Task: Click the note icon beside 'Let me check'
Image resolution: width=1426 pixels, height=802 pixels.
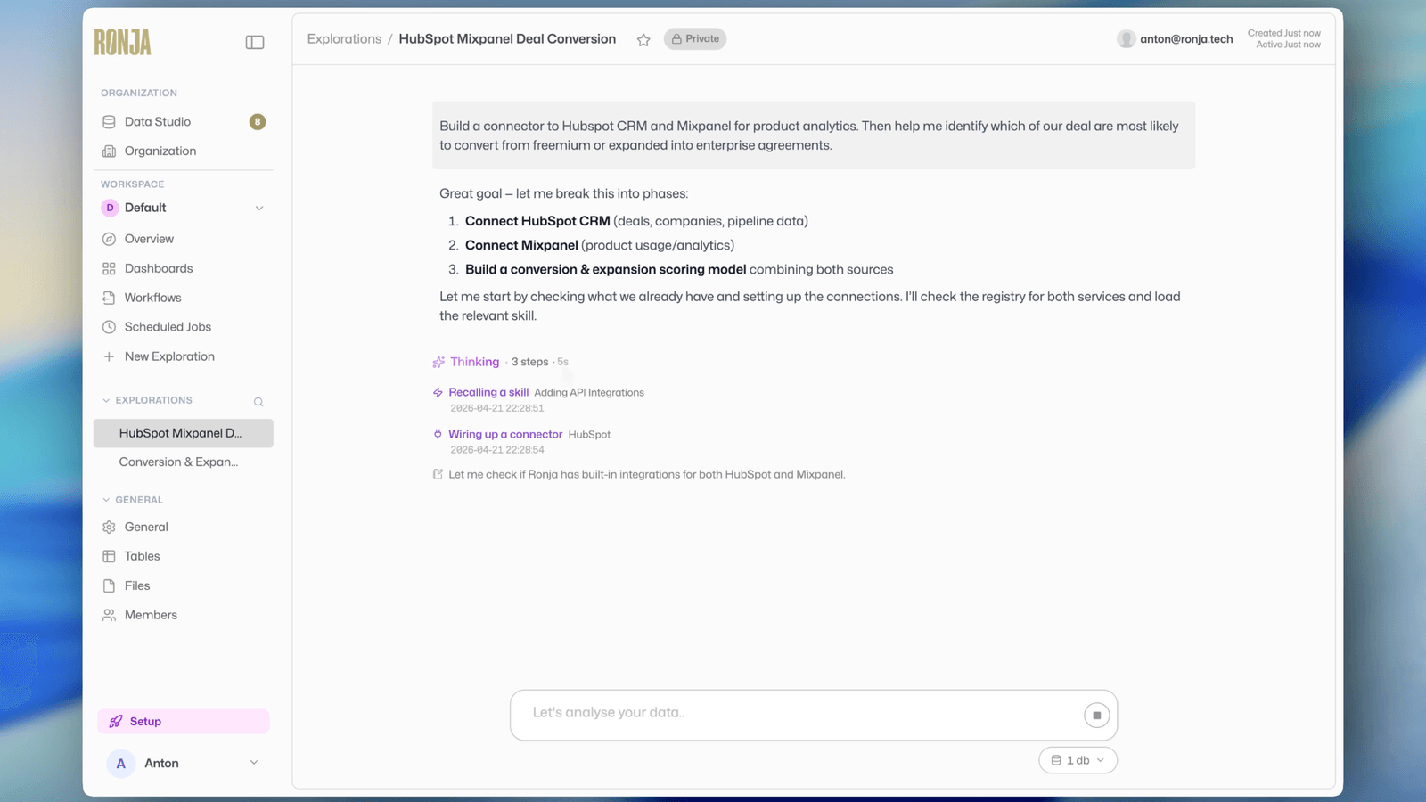Action: tap(438, 474)
